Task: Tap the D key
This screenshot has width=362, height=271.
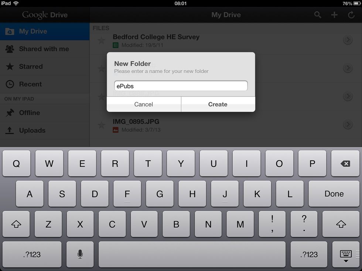Action: point(95,194)
